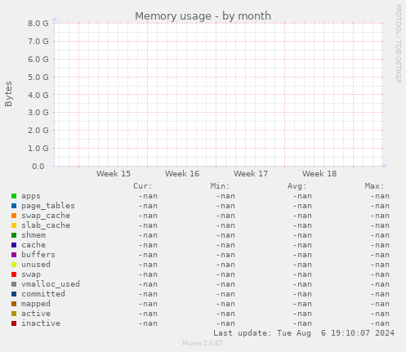Click the Avg value for mapped

coord(302,304)
